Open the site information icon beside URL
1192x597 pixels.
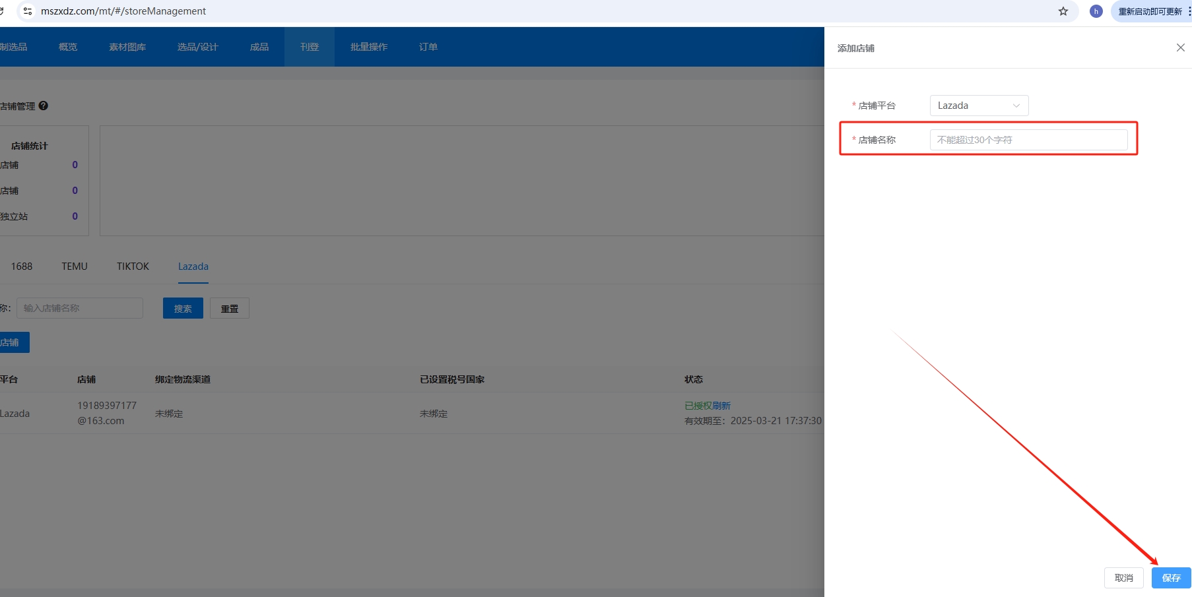[28, 11]
